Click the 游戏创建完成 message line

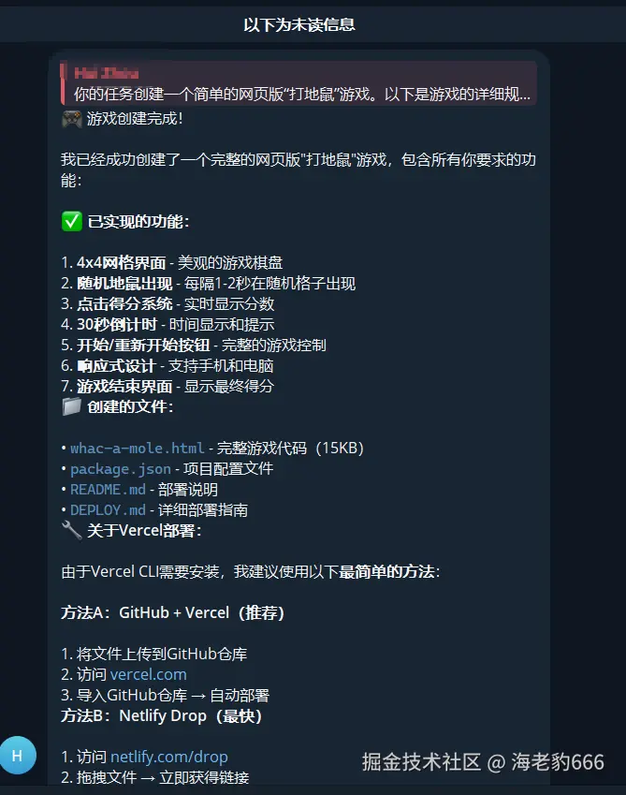point(122,119)
